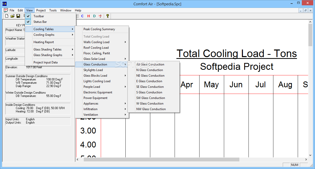Choose Electronic Equipment
This screenshot has width=315, height=169.
102,92
